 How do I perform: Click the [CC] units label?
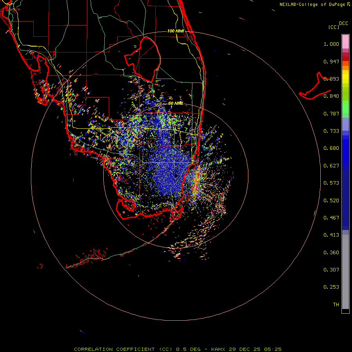[x=334, y=27]
